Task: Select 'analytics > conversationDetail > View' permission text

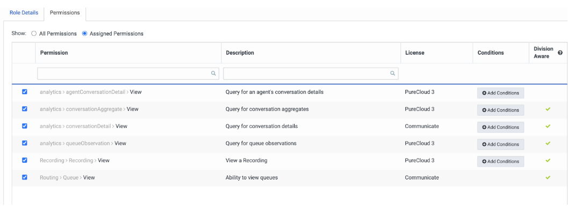Action: tap(83, 126)
